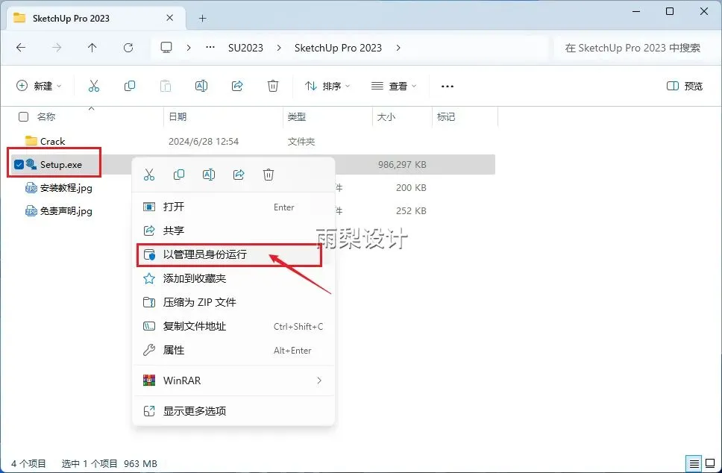Select 以管理员身份运行
This screenshot has width=722, height=473.
pos(233,254)
